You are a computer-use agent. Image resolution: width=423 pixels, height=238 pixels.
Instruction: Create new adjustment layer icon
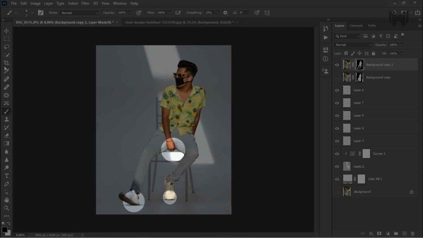pyautogui.click(x=387, y=233)
